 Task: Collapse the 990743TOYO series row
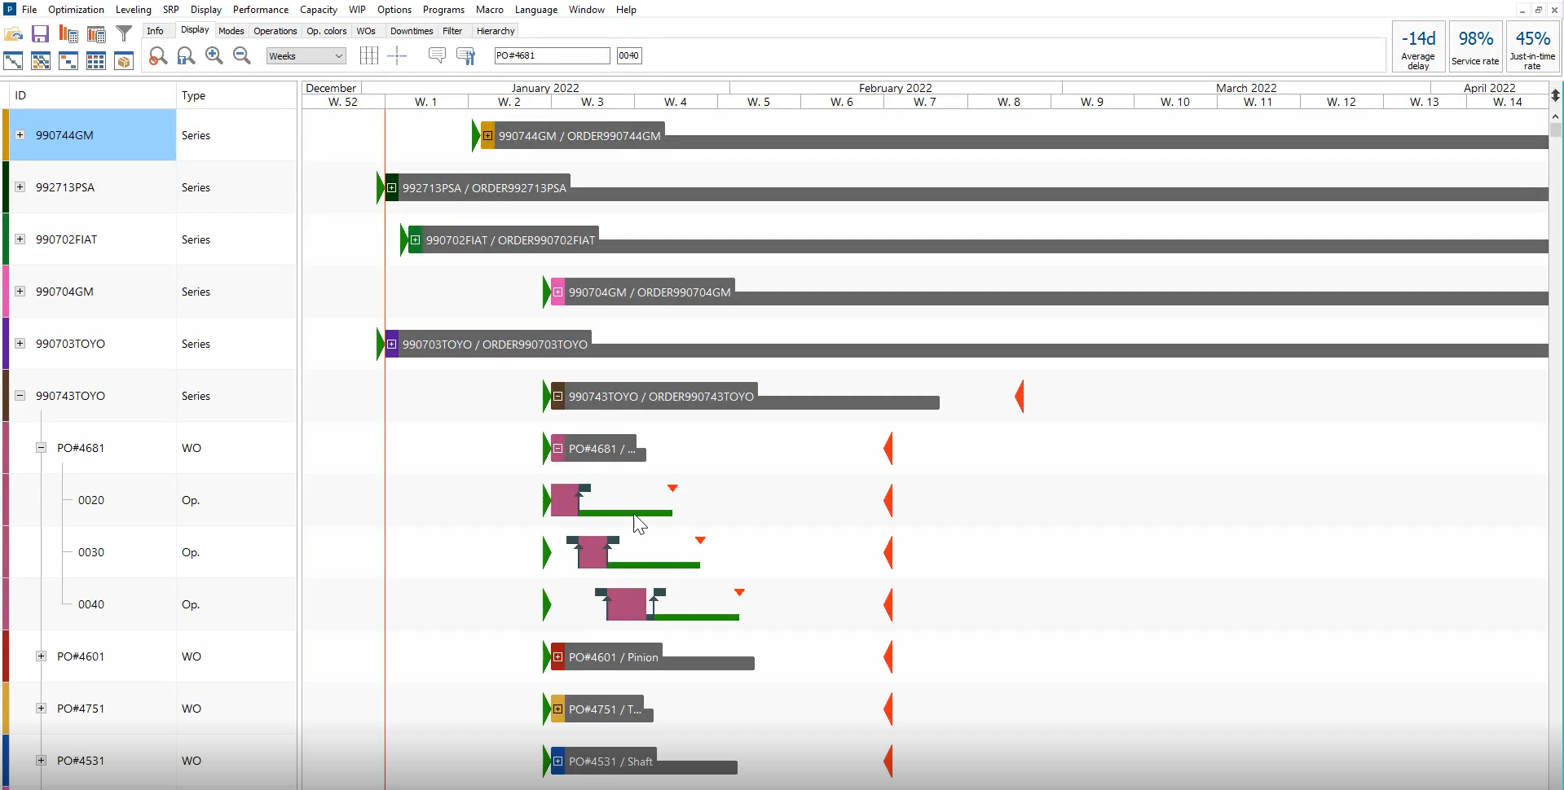pos(20,396)
